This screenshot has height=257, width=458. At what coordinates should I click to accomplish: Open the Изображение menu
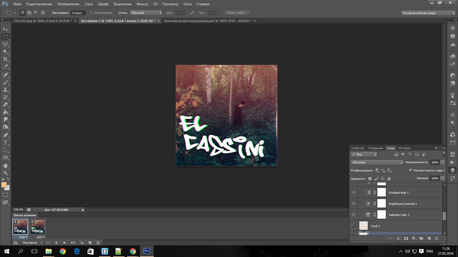coord(68,4)
